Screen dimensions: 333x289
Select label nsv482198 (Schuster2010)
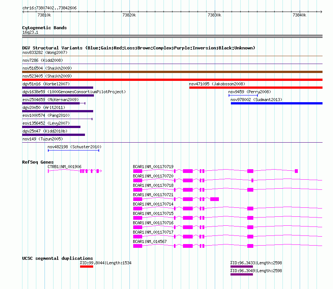pyautogui.click(x=74, y=147)
